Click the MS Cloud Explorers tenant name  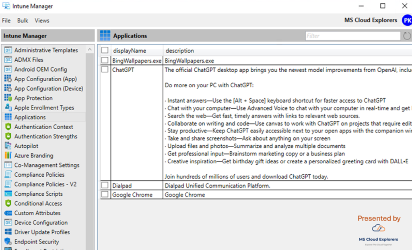(x=371, y=20)
